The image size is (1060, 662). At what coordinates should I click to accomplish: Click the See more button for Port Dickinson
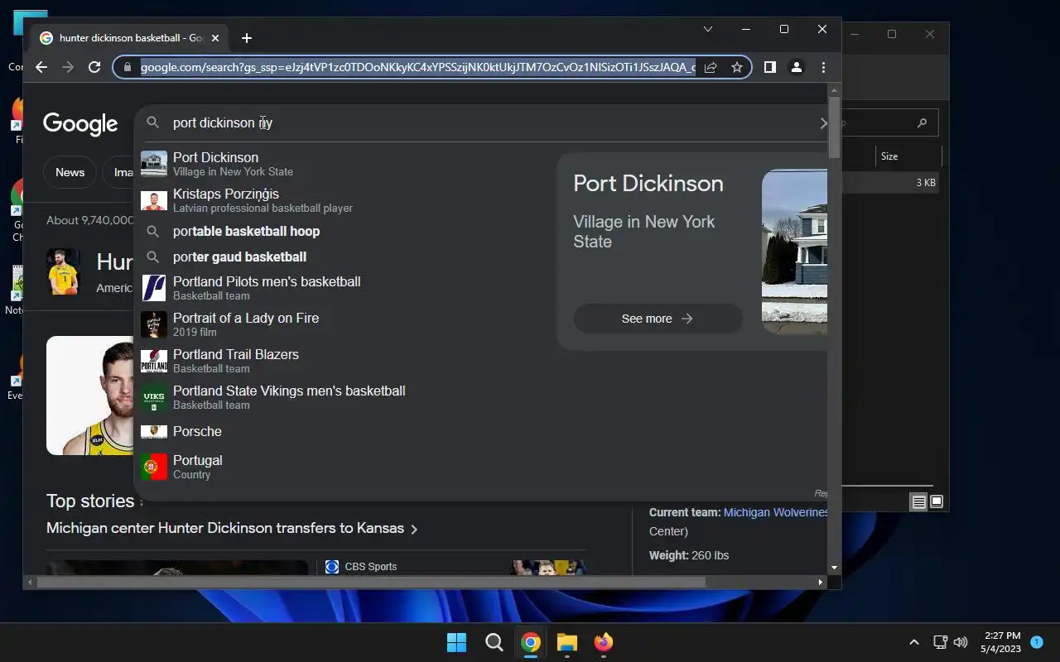coord(658,319)
